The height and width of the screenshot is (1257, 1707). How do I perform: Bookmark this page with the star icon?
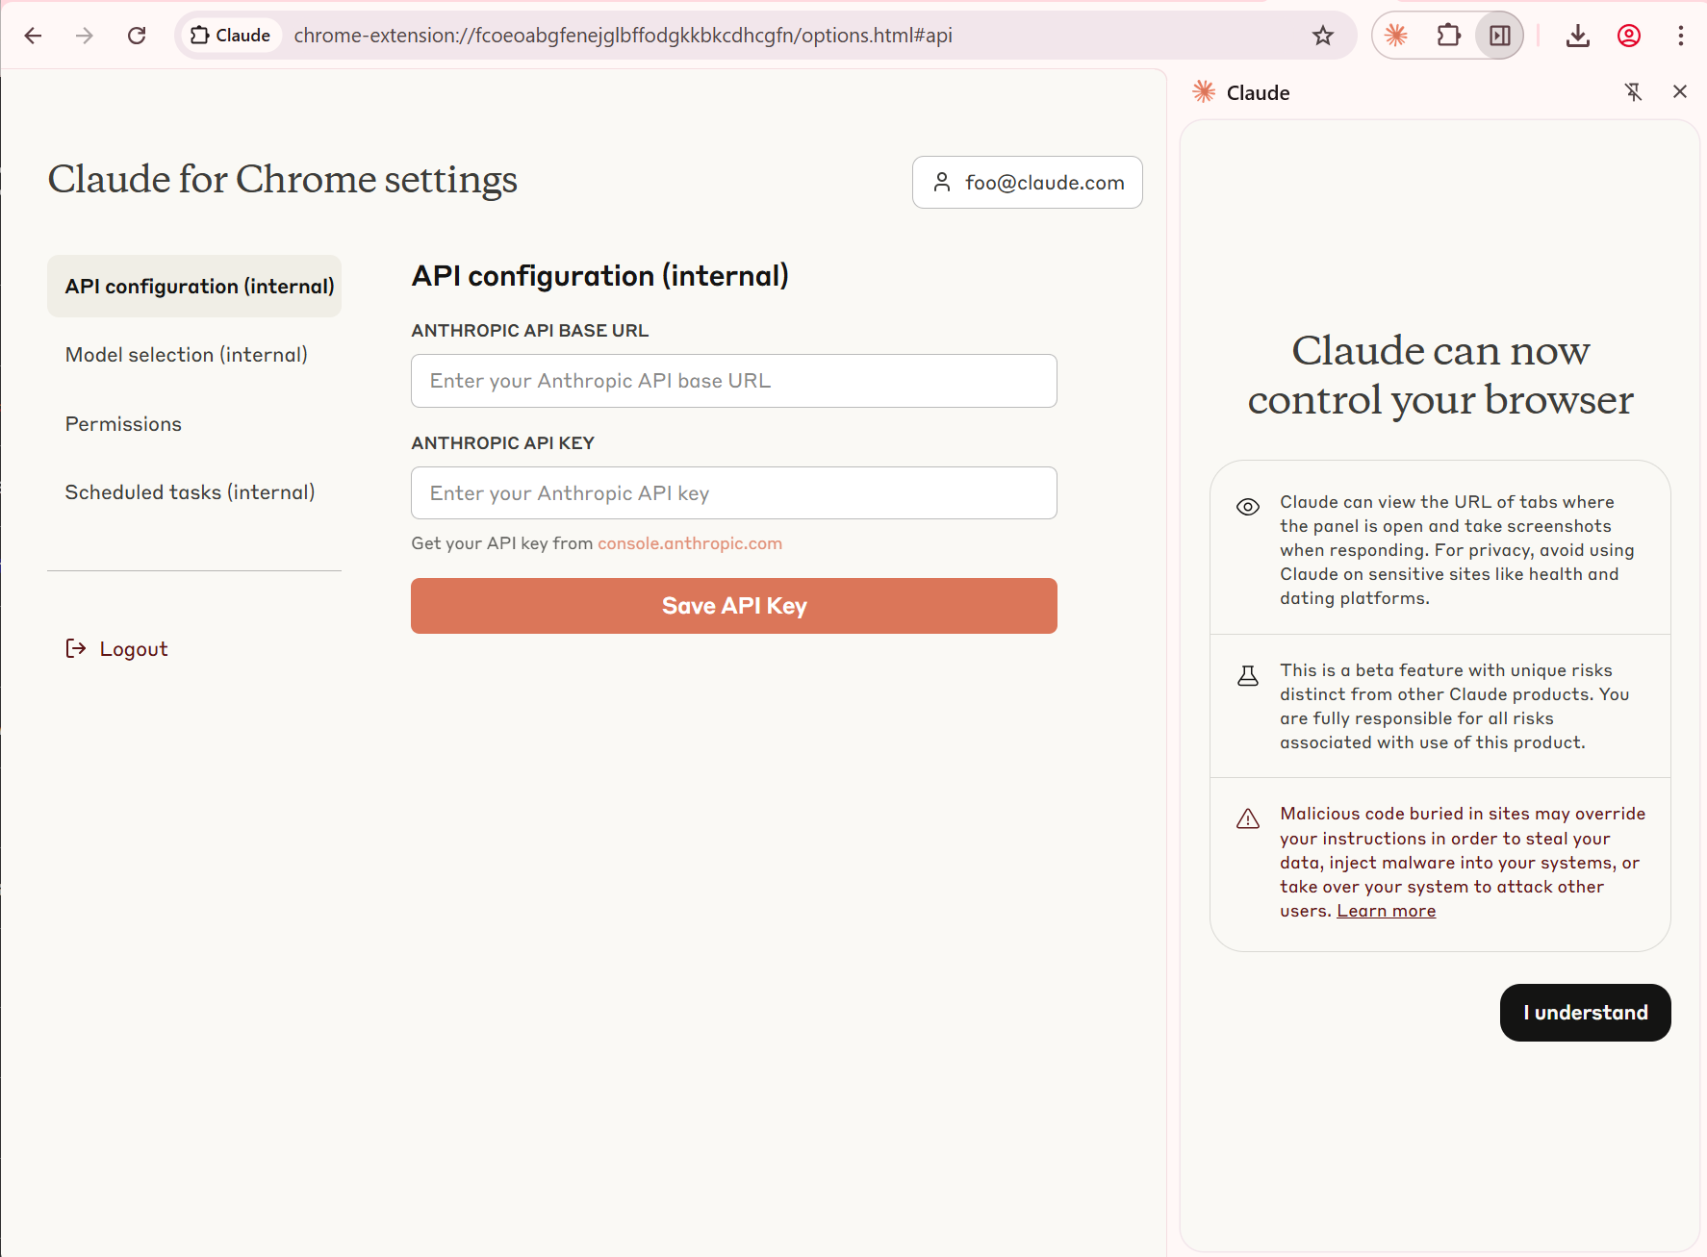coord(1323,36)
